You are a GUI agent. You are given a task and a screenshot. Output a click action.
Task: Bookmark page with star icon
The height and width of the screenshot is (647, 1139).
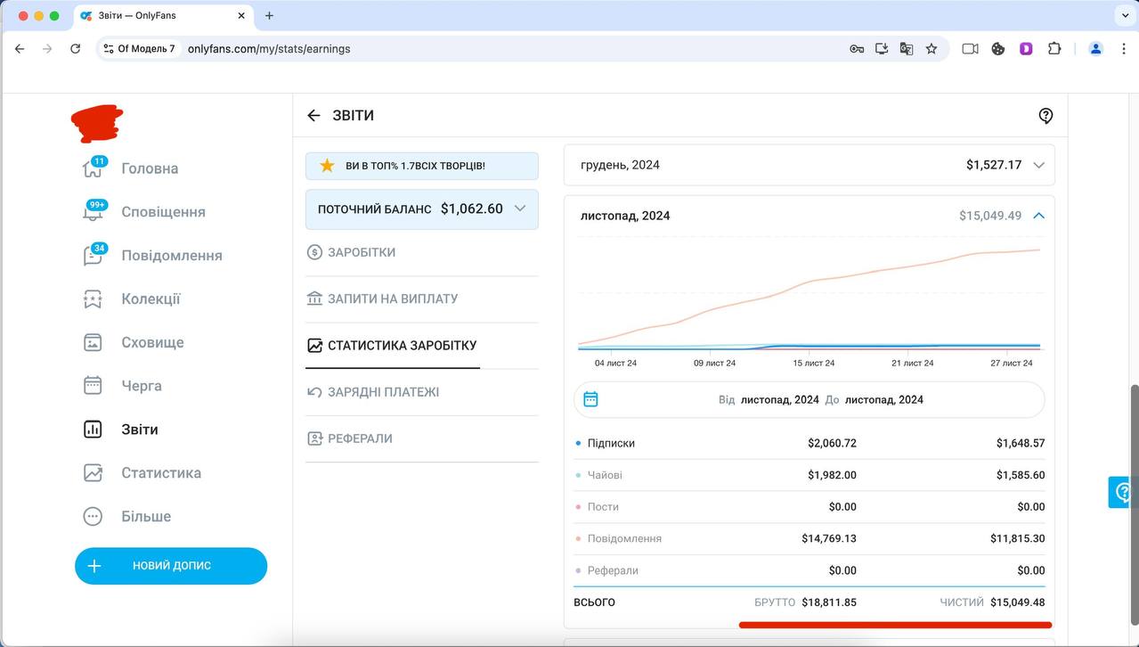[932, 49]
